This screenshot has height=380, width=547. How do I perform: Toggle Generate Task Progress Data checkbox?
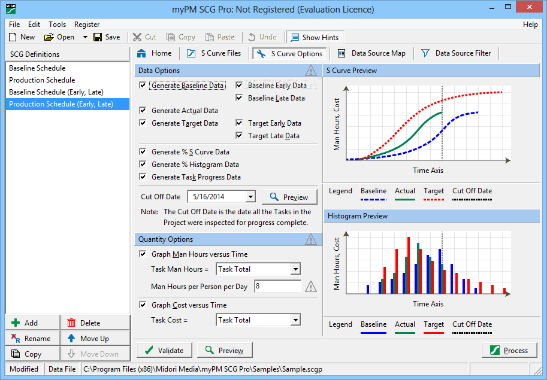tap(143, 177)
